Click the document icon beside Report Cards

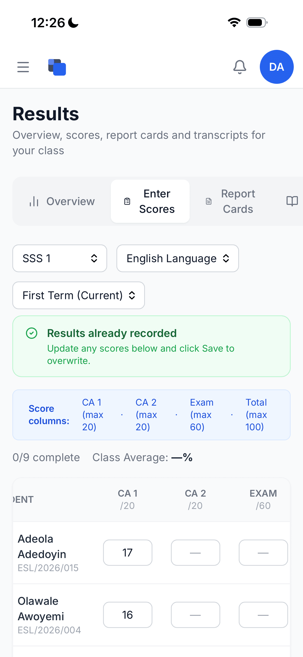pos(208,201)
